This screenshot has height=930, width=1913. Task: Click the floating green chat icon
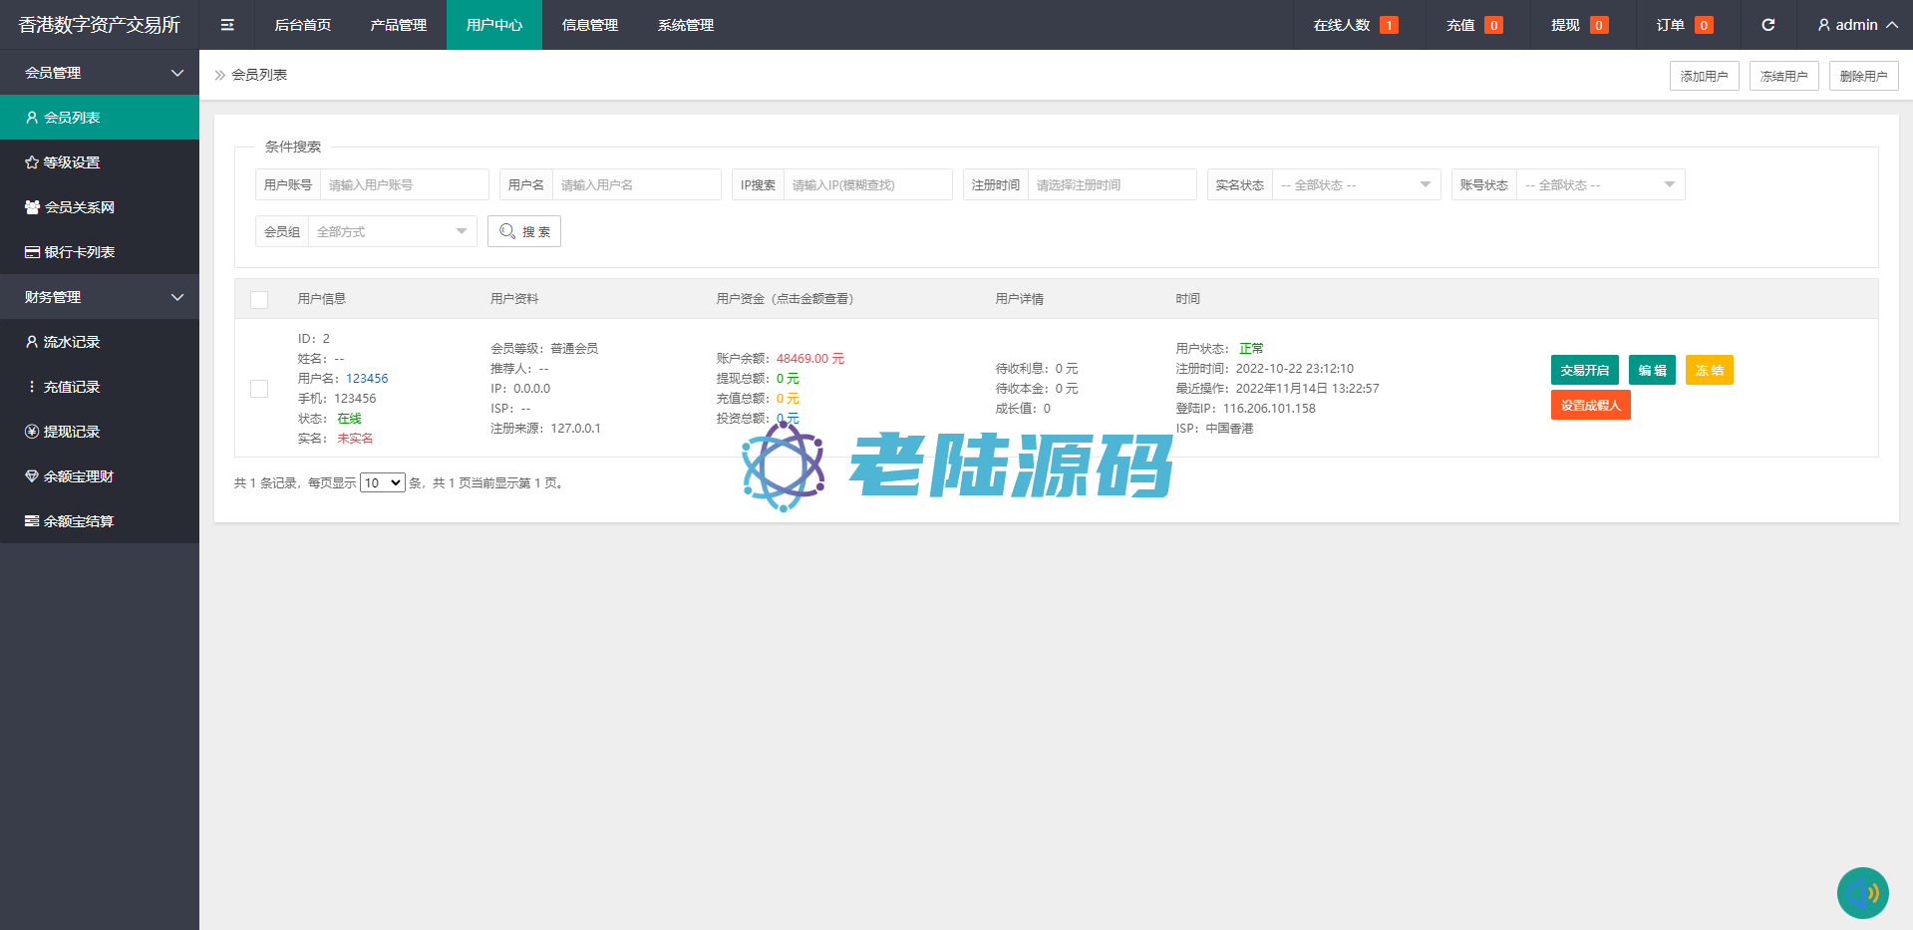pos(1862,892)
